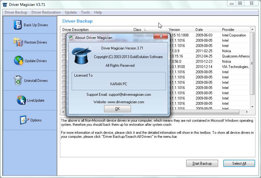
Task: Sort by Driver Description column header
Action: point(96,30)
